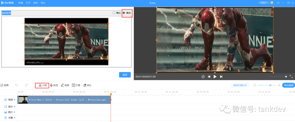Click the 00:02:00,00 ruler label
This screenshot has width=295, height=122.
203,92
